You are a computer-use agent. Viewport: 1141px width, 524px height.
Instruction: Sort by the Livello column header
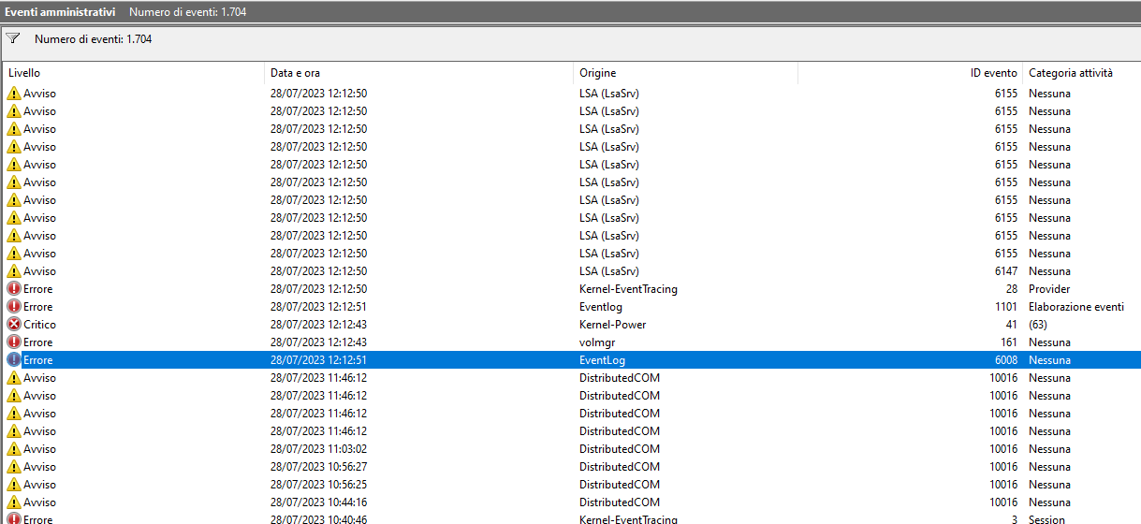point(134,73)
